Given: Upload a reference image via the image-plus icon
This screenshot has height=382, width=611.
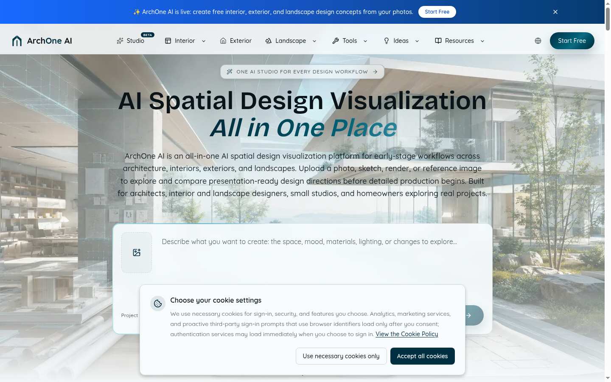Looking at the screenshot, I should click(137, 253).
